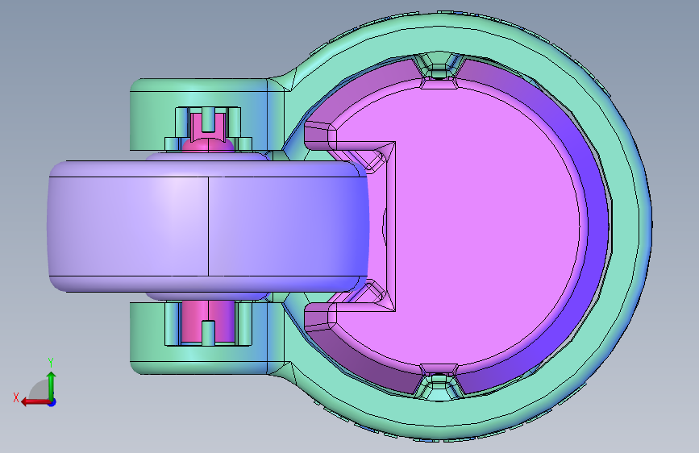
Task: Select the top notch clip on the ring
Action: [x=439, y=70]
